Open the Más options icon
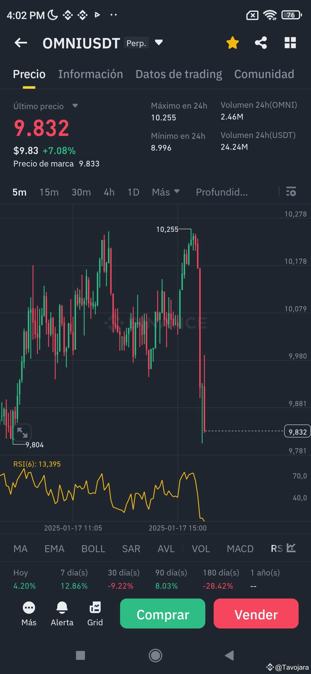This screenshot has width=311, height=674. point(29,614)
